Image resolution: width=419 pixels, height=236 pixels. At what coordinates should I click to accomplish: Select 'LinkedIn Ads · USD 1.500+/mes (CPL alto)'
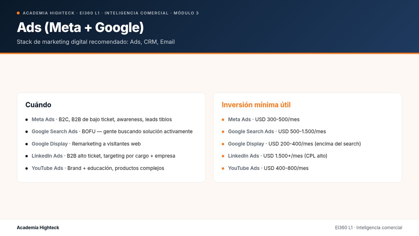click(278, 156)
